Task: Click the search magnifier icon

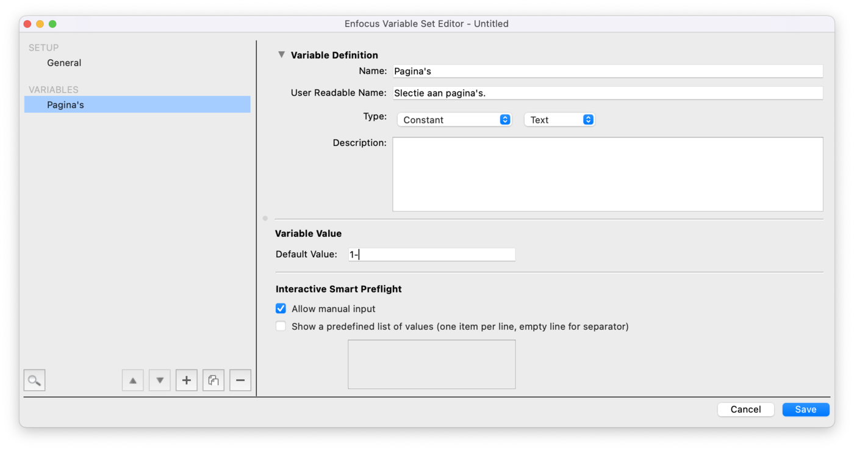Action: 35,380
